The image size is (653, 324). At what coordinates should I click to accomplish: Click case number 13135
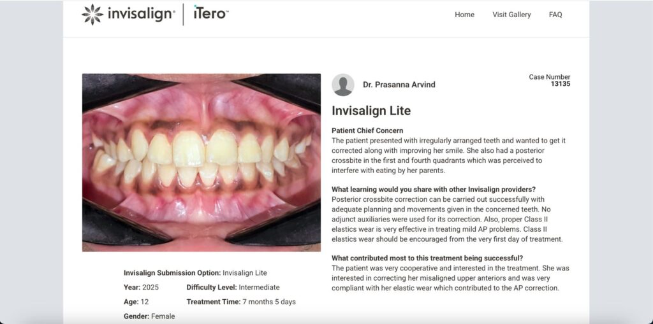tap(561, 84)
